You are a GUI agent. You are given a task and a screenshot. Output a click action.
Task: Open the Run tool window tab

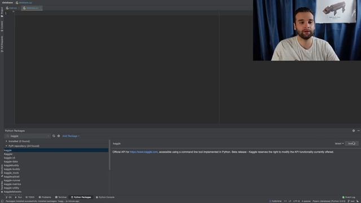pyautogui.click(x=19, y=197)
